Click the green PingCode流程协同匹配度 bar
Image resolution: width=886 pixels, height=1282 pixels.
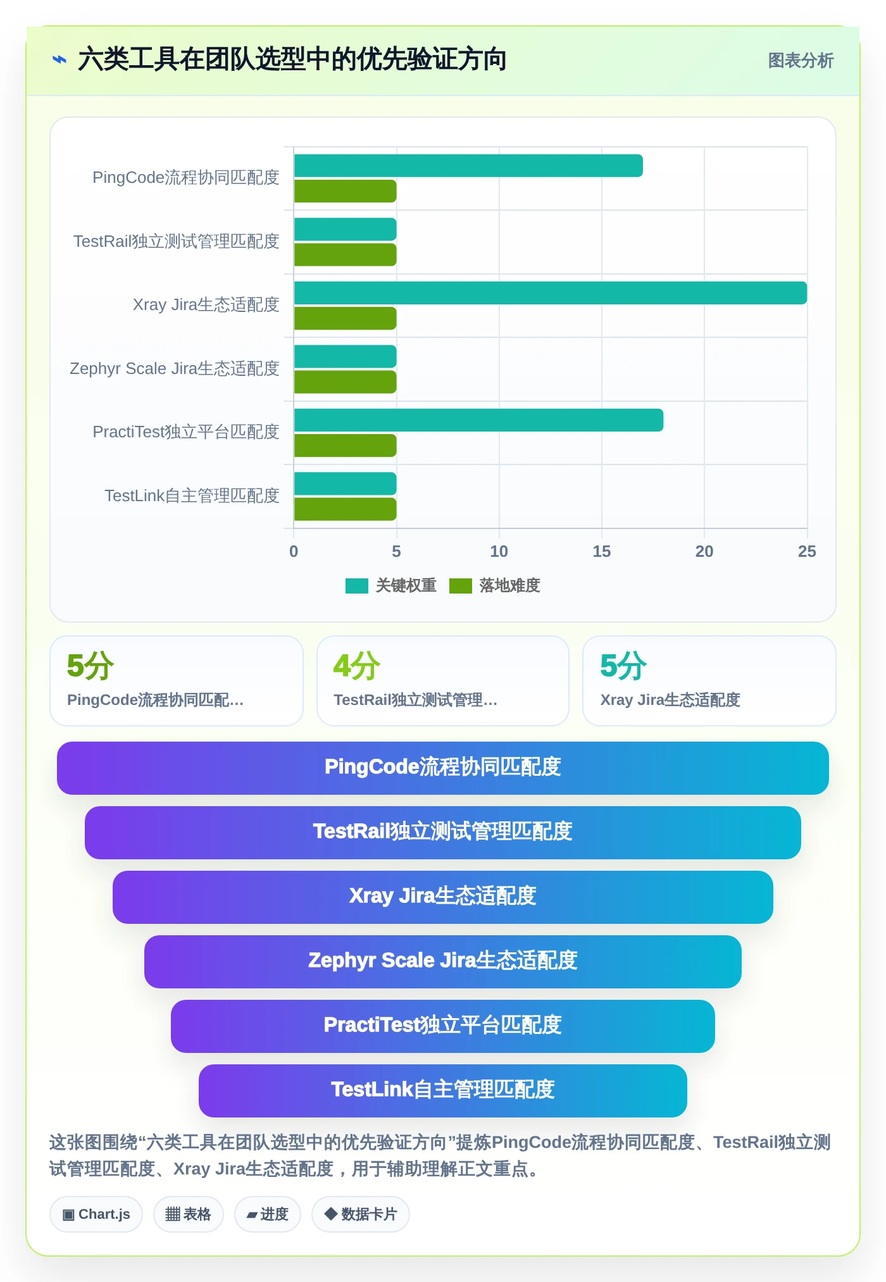click(346, 191)
